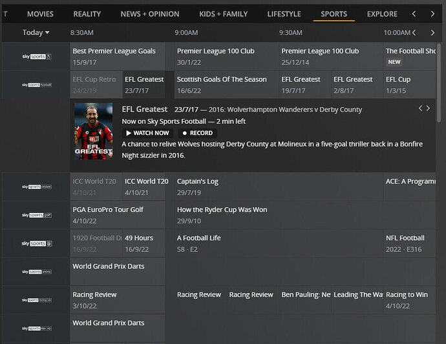
Task: Select the Sports tab
Action: pyautogui.click(x=334, y=14)
